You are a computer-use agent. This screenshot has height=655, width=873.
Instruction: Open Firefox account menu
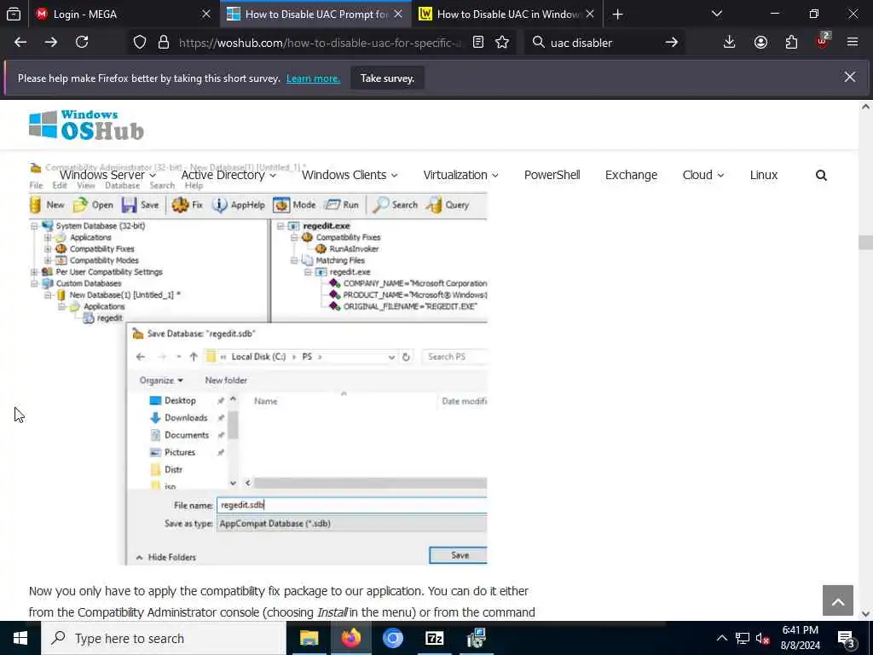(760, 43)
